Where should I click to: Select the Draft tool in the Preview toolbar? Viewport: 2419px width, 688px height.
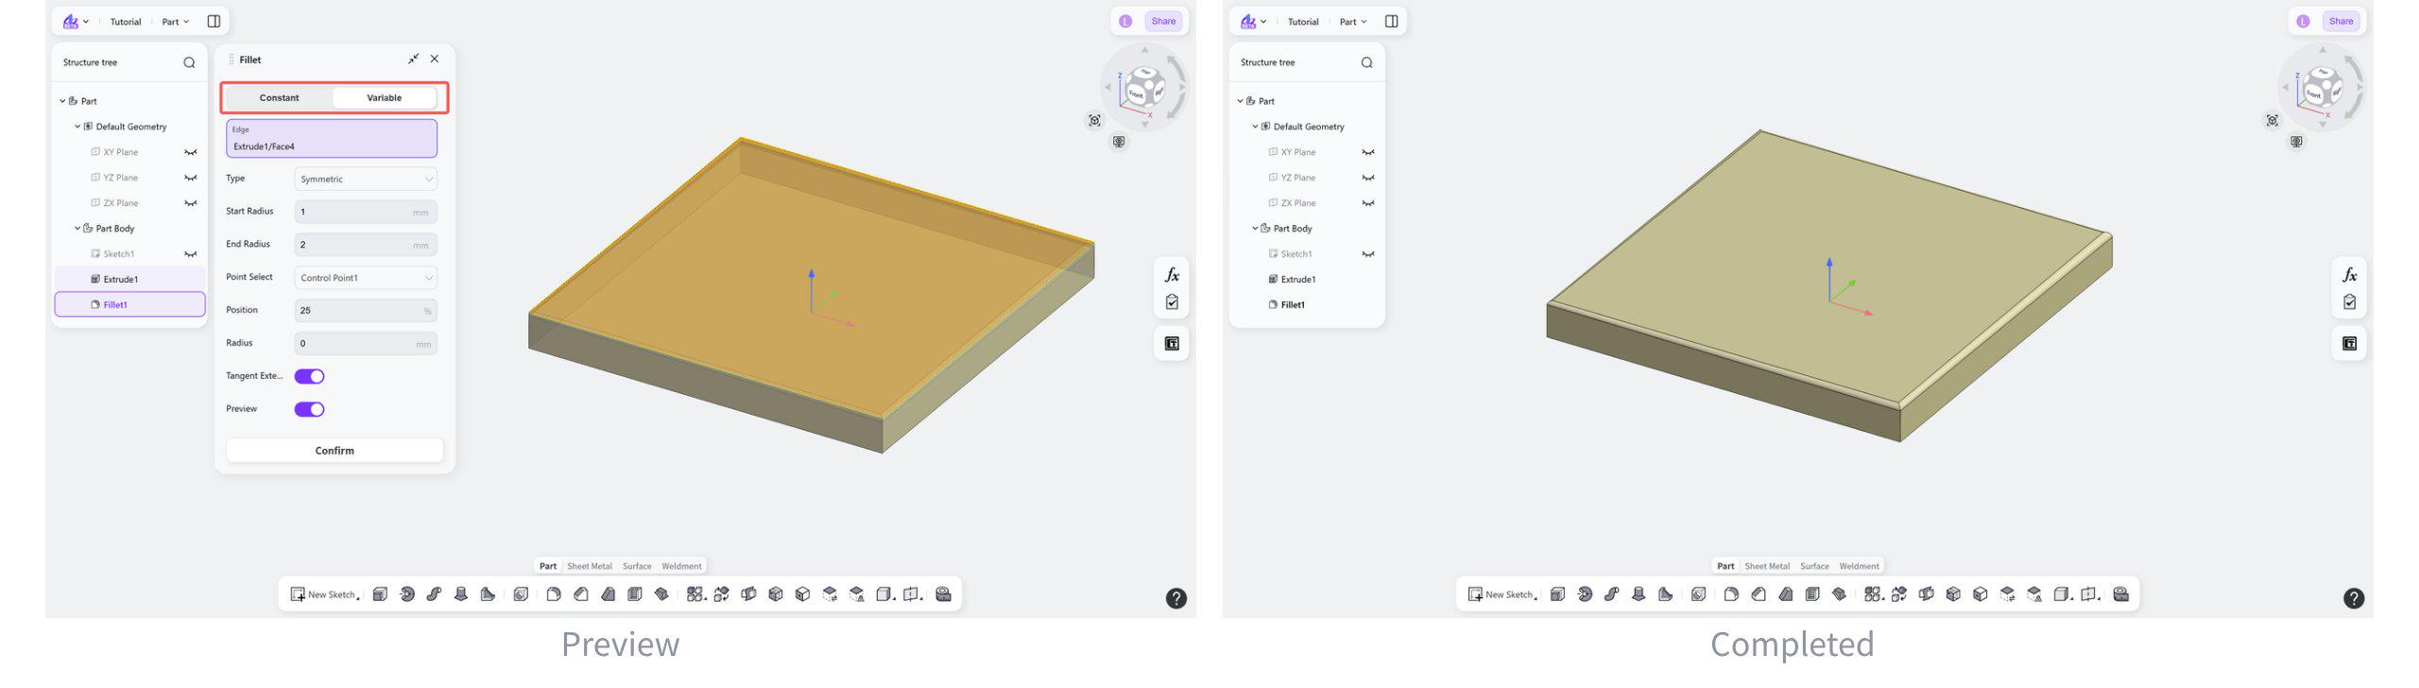[x=609, y=594]
